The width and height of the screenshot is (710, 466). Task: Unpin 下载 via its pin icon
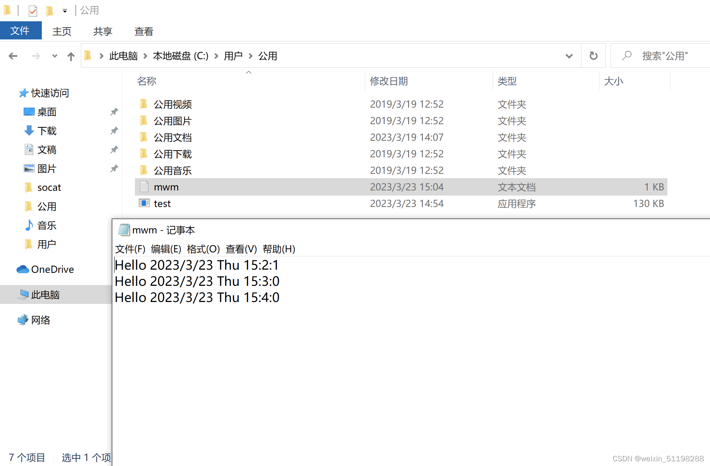point(114,131)
